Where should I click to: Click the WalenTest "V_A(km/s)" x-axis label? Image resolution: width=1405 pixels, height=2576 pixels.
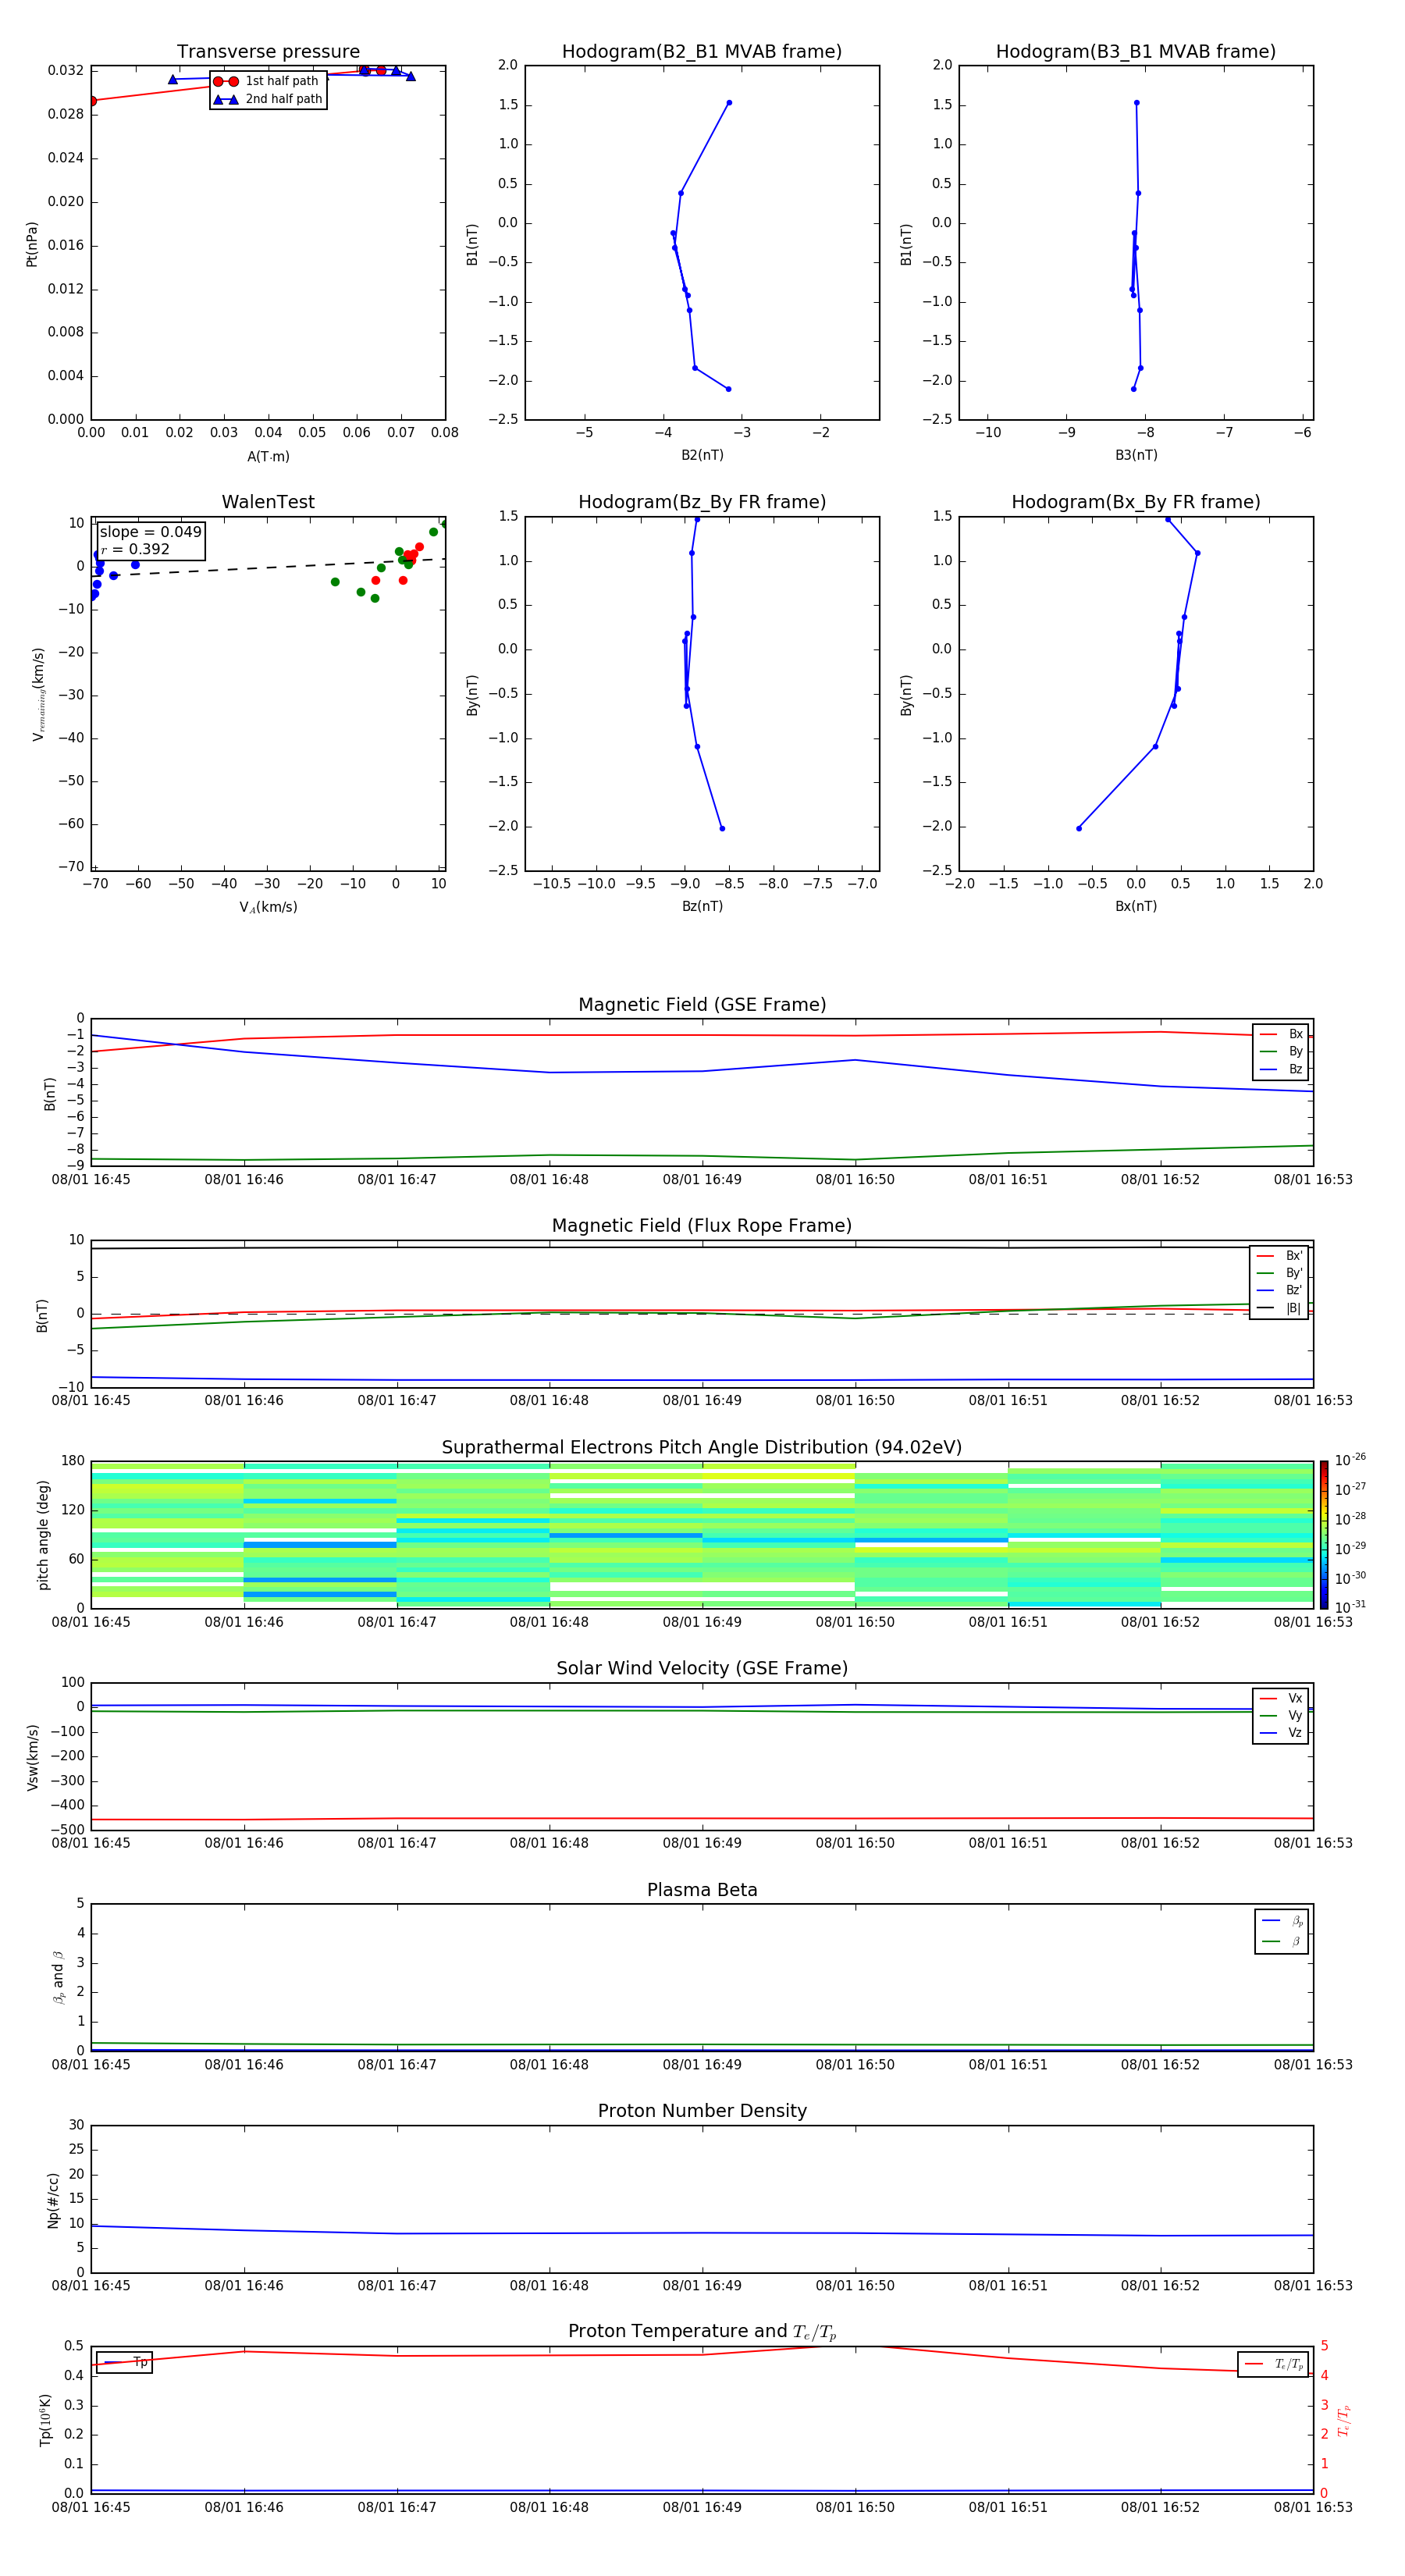click(268, 907)
